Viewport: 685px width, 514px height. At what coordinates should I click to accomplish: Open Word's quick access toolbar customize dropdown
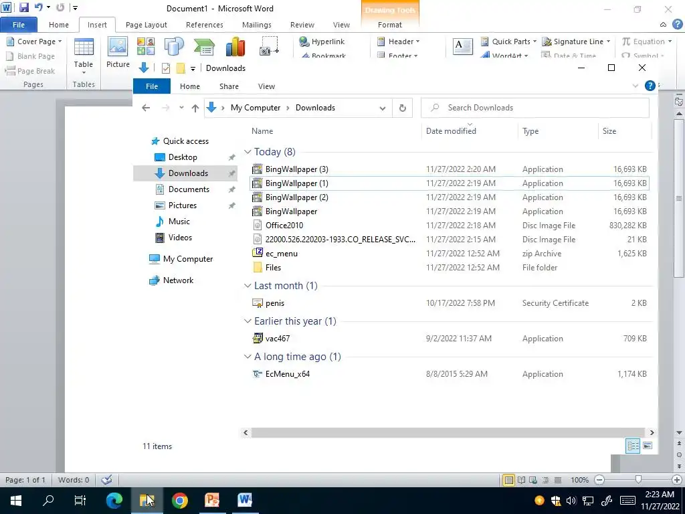click(x=75, y=7)
